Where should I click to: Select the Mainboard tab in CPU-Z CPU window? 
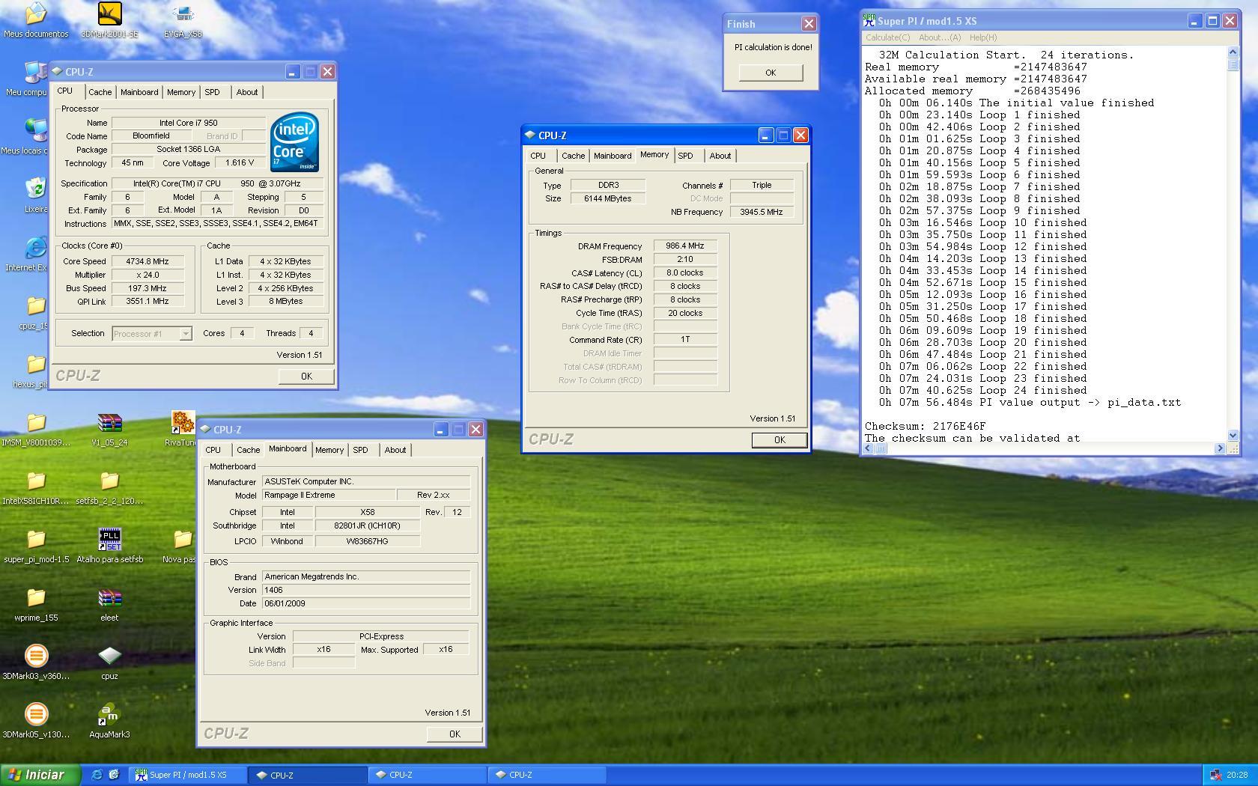(x=139, y=92)
